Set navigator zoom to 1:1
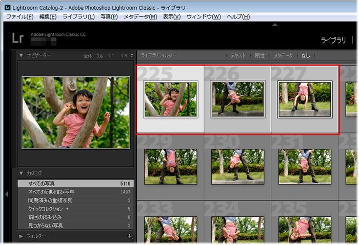359x245 pixels. (x=111, y=55)
